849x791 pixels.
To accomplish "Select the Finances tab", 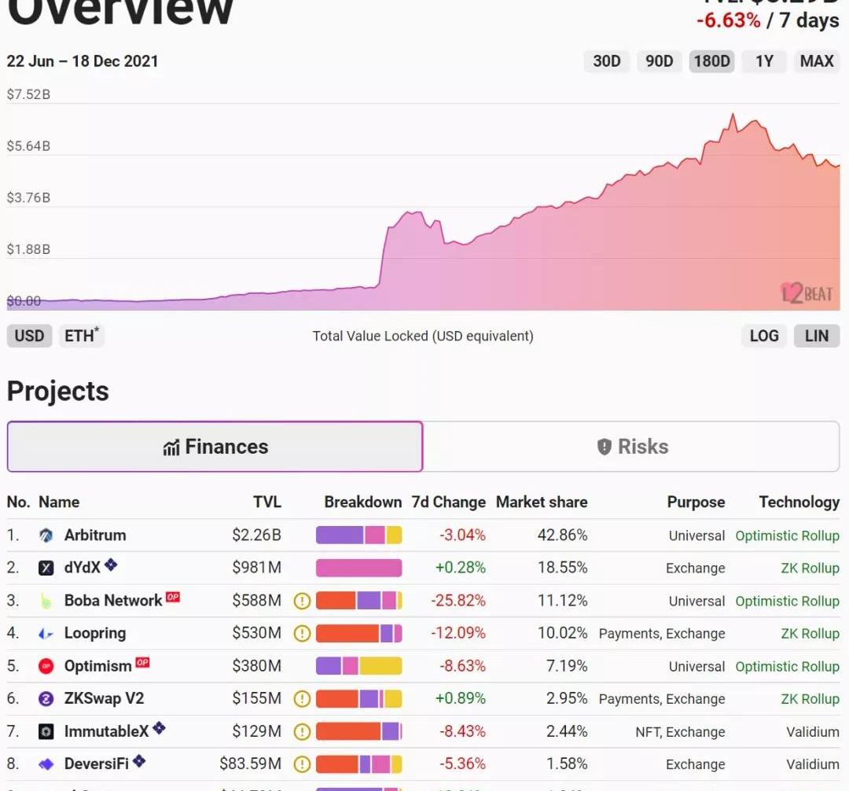I will tap(215, 447).
